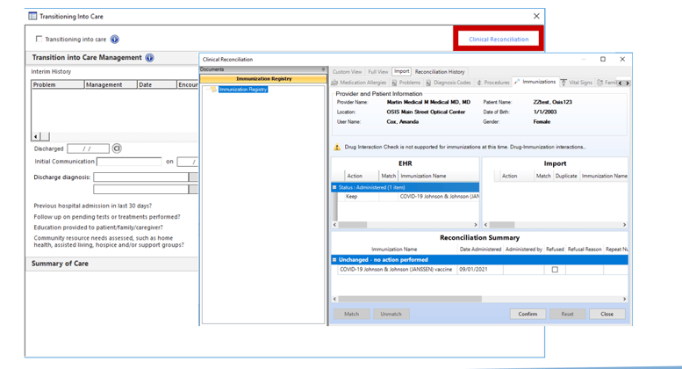
Task: Toggle the Transitioning into care checkbox
Action: (x=39, y=39)
